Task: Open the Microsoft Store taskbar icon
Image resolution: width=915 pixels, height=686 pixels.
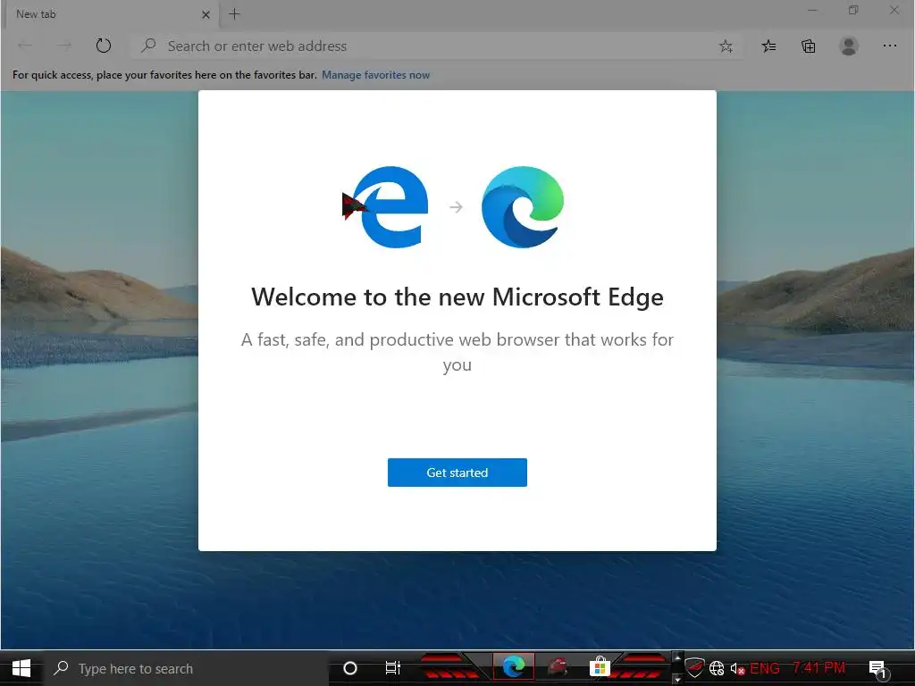Action: coord(600,666)
